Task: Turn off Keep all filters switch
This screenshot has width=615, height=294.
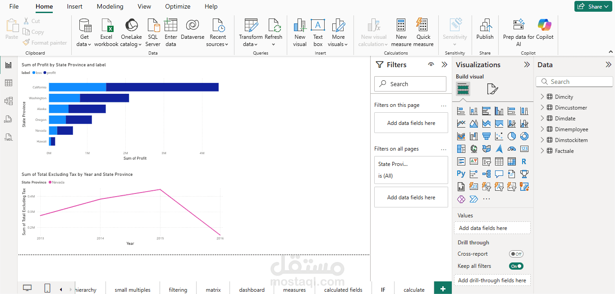Action: (x=516, y=266)
